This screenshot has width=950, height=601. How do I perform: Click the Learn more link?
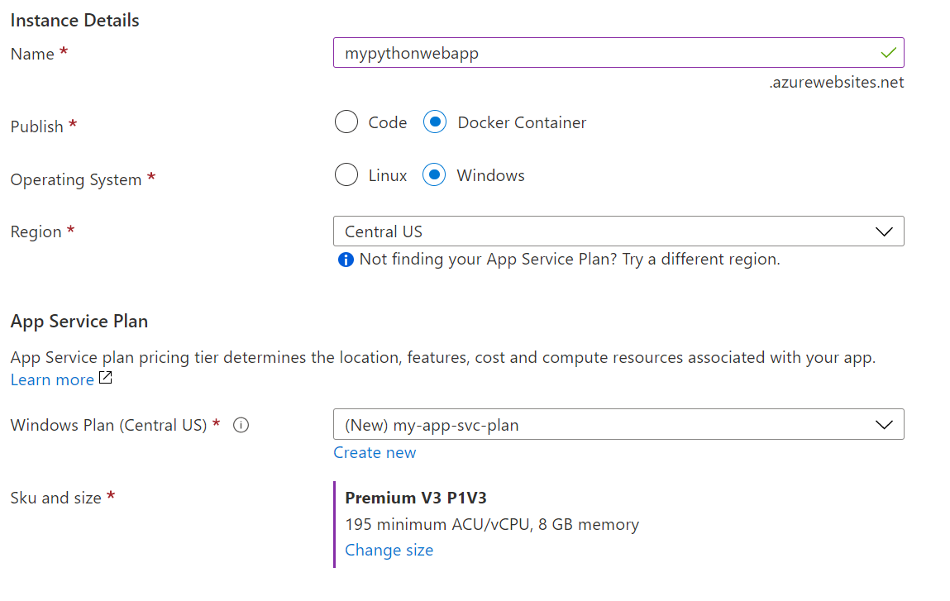click(x=51, y=379)
